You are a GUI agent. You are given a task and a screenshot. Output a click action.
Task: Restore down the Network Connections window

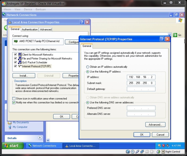[176, 15]
